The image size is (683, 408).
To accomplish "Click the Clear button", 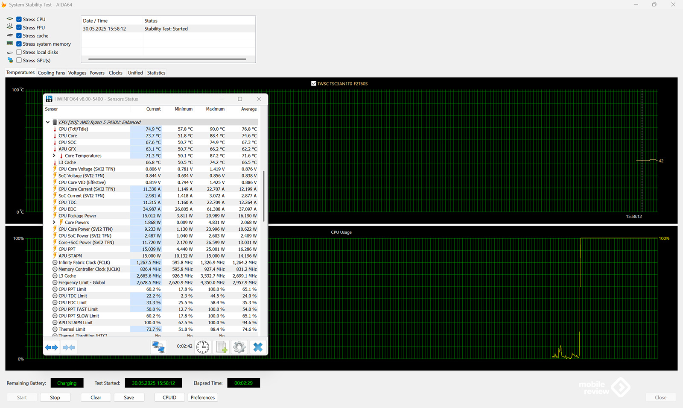I will (96, 397).
